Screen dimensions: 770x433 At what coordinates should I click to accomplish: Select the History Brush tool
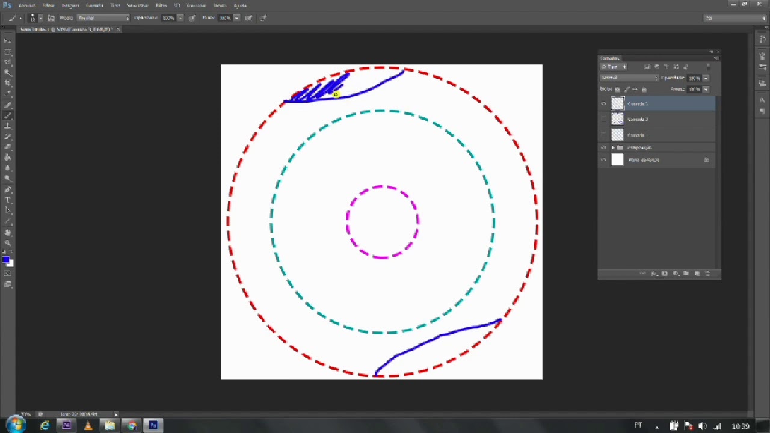point(8,136)
